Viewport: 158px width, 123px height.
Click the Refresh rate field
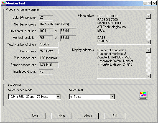[49, 51]
